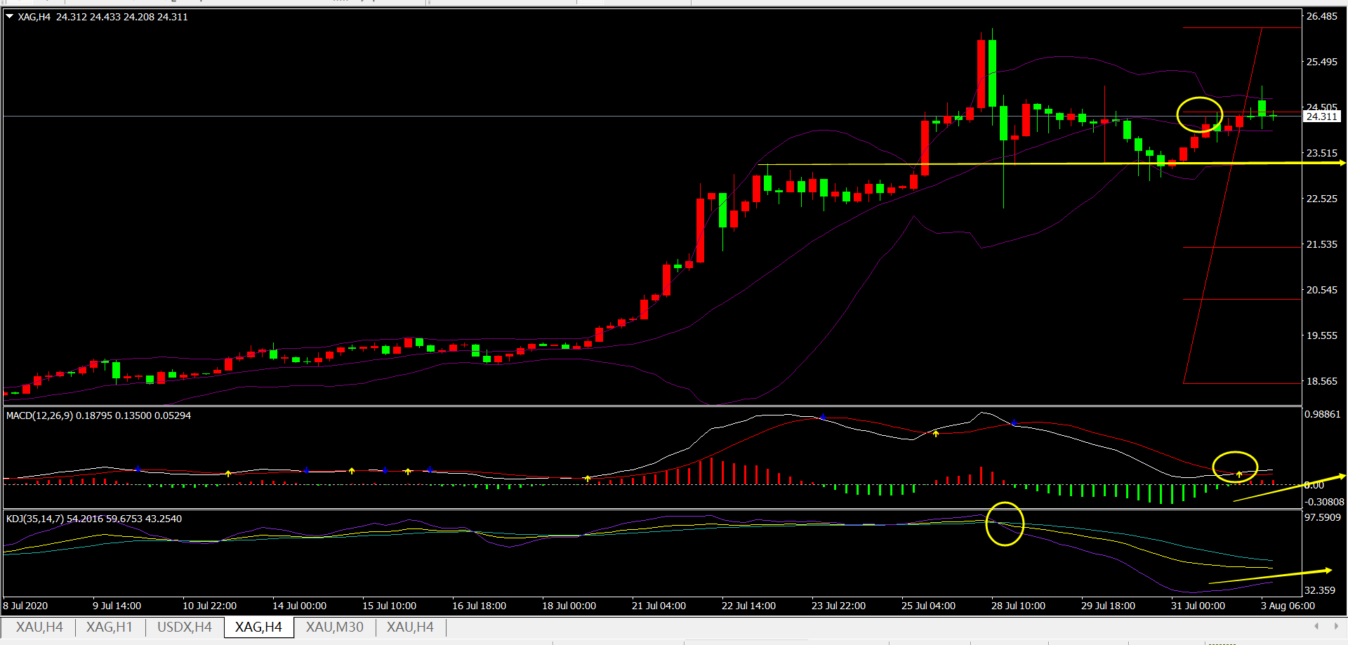The height and width of the screenshot is (645, 1348).
Task: Click the 15 Jul 10:00 time label
Action: coord(389,606)
